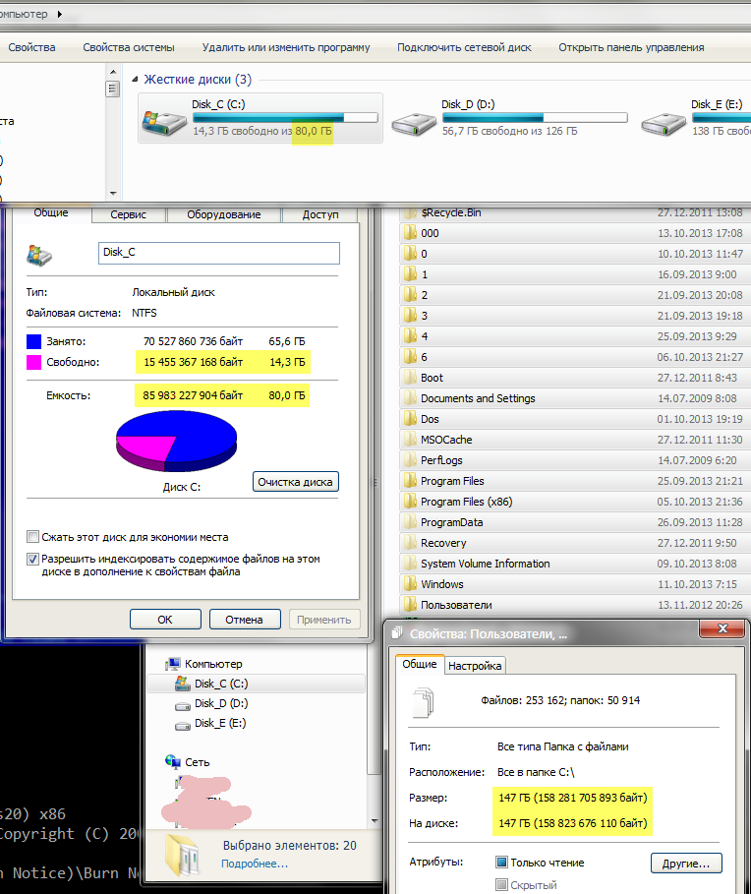Click the address bar arrow after Компьютер
The width and height of the screenshot is (751, 894).
[x=59, y=14]
